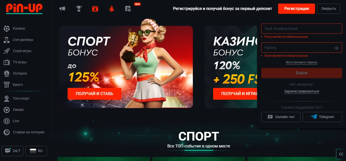The width and height of the screenshot is (346, 161).
Task: Click the Pin-Up logo
Action: click(24, 8)
